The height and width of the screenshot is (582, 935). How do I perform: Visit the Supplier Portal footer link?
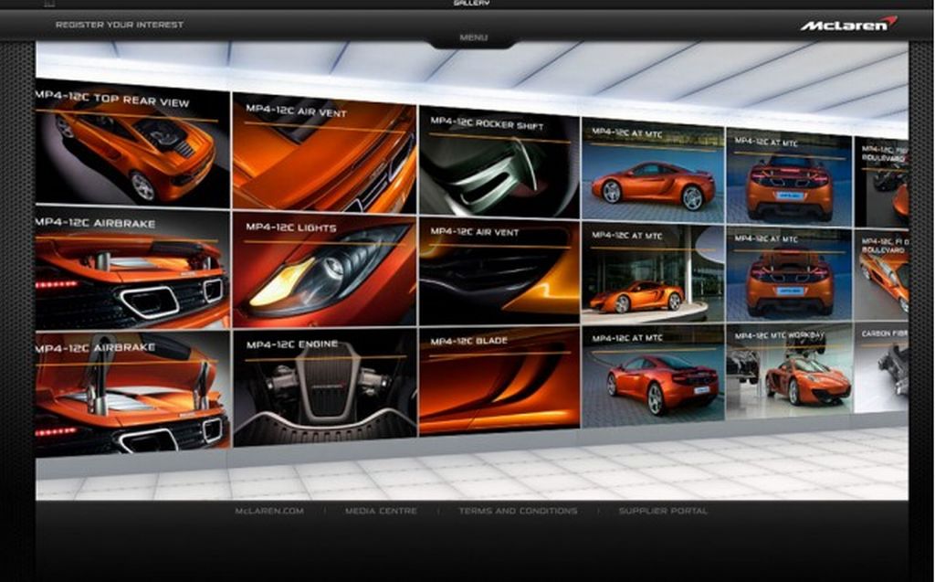pos(663,511)
